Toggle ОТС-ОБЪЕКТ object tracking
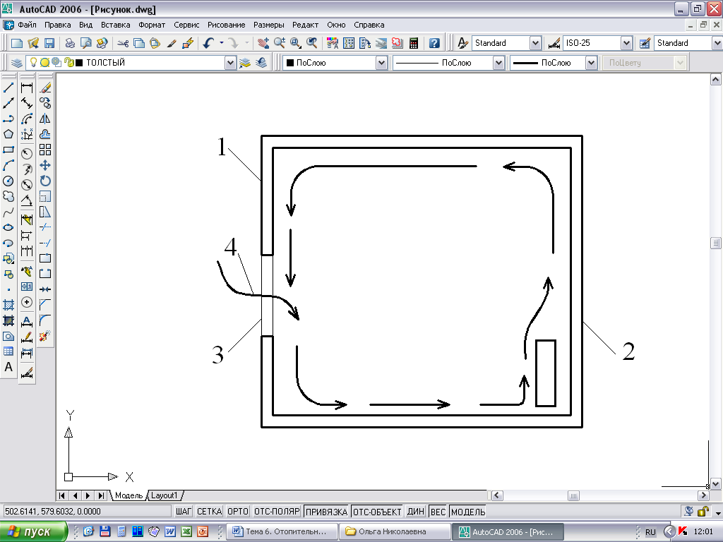 (377, 512)
